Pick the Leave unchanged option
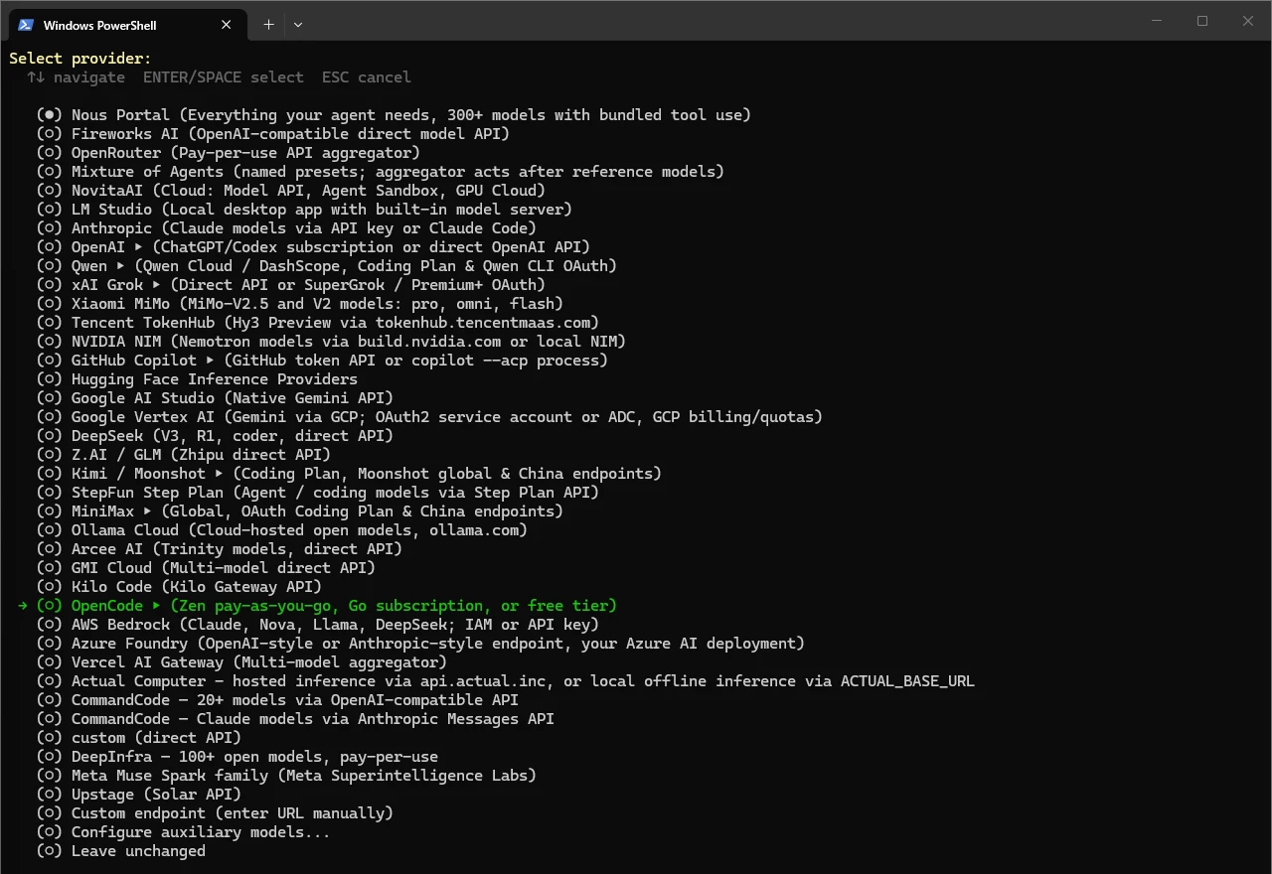Viewport: 1272px width, 874px height. point(121,851)
